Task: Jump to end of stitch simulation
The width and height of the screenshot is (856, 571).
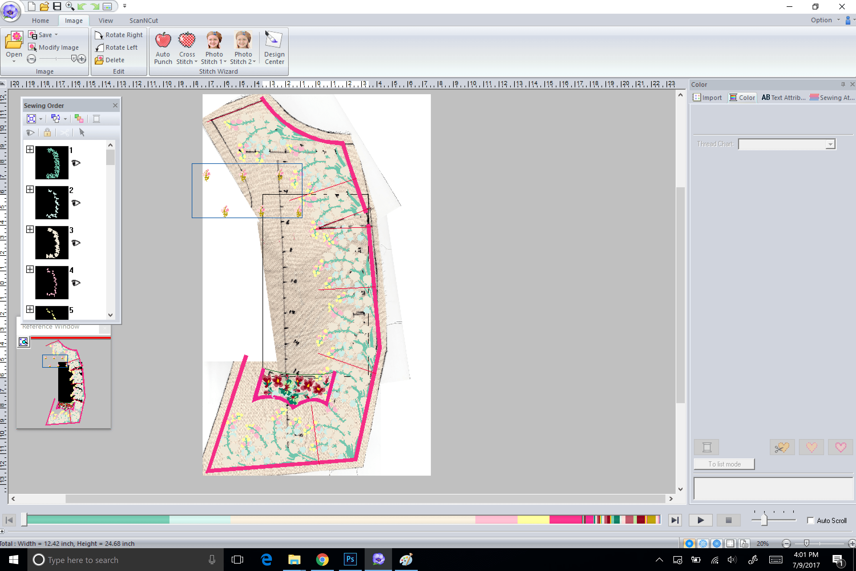Action: [675, 520]
